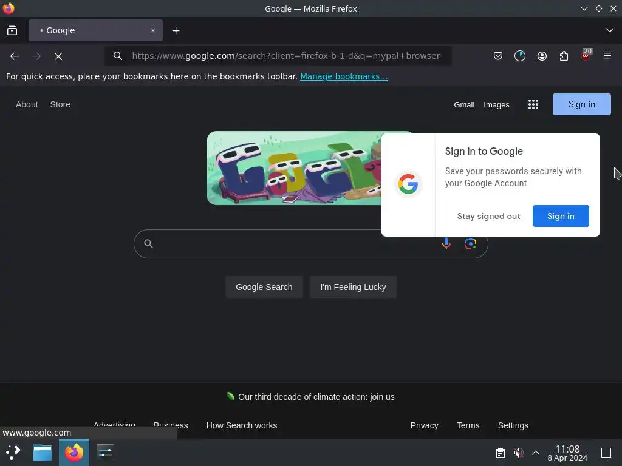Go back one page
Screen dimensions: 622x466
coord(15,56)
